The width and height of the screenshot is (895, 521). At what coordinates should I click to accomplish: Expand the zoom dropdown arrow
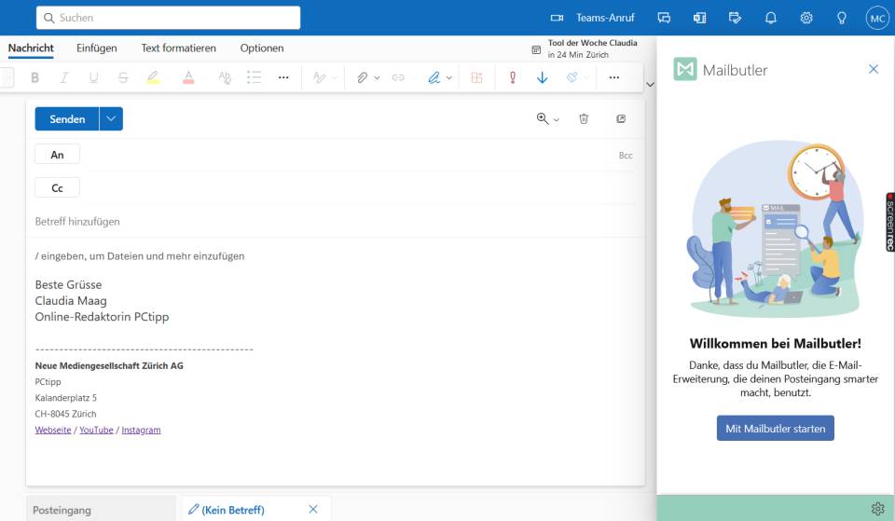(557, 120)
